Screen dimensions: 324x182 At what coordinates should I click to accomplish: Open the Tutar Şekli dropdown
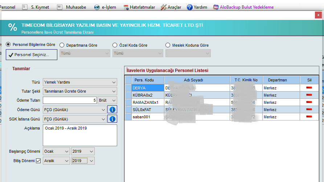[x=80, y=91]
